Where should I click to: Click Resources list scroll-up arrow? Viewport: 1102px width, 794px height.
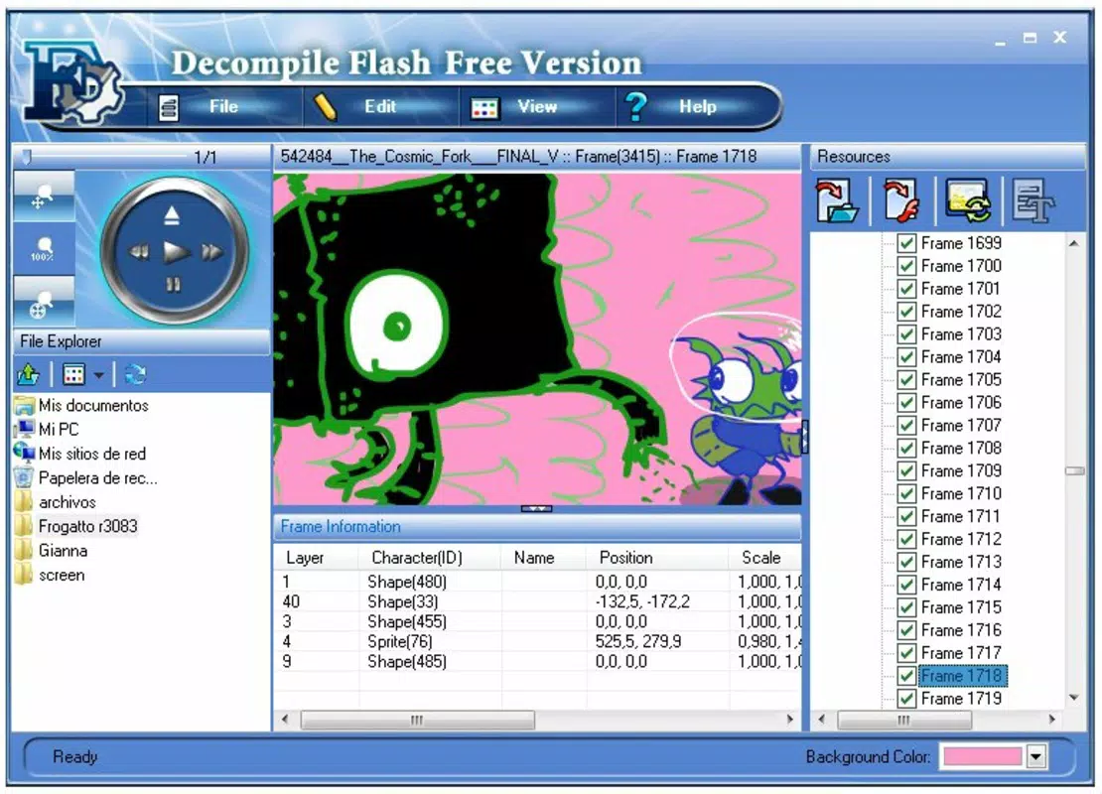pos(1074,244)
